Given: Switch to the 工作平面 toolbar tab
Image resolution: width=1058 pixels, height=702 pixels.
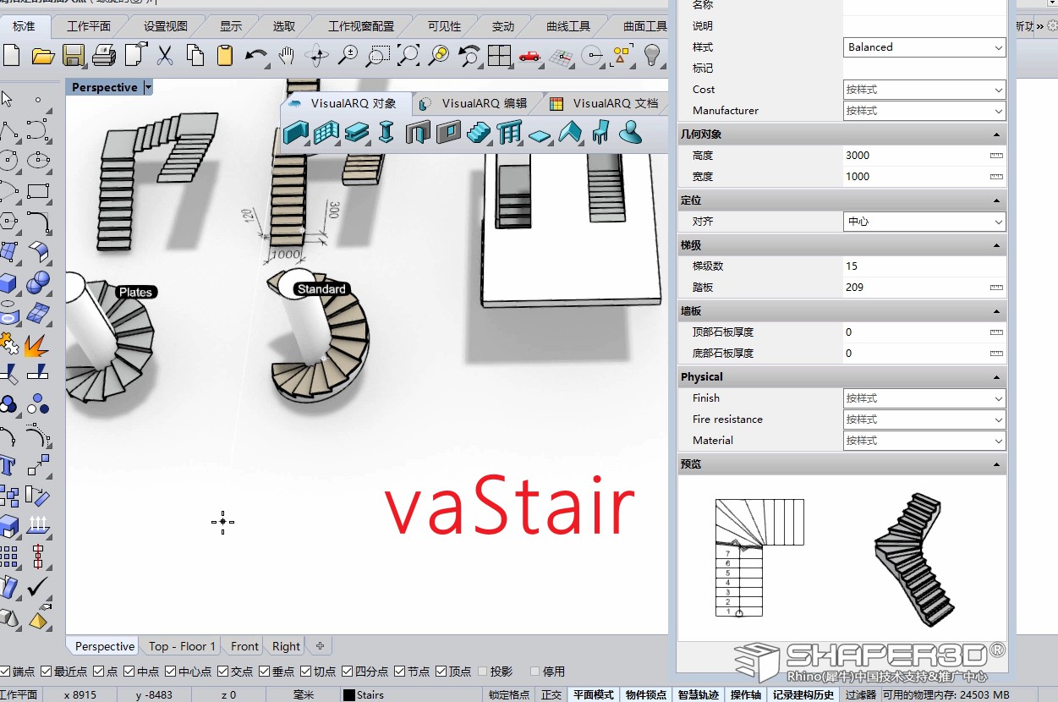Looking at the screenshot, I should 90,26.
